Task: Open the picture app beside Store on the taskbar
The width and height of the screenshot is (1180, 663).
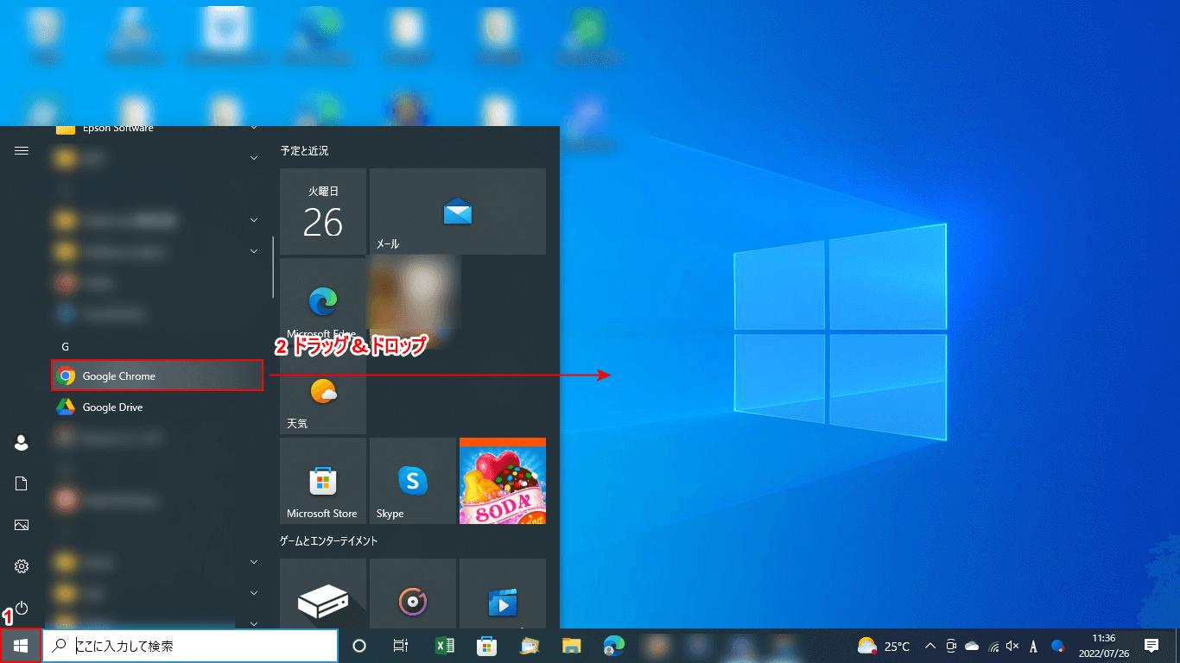Action: (x=529, y=646)
